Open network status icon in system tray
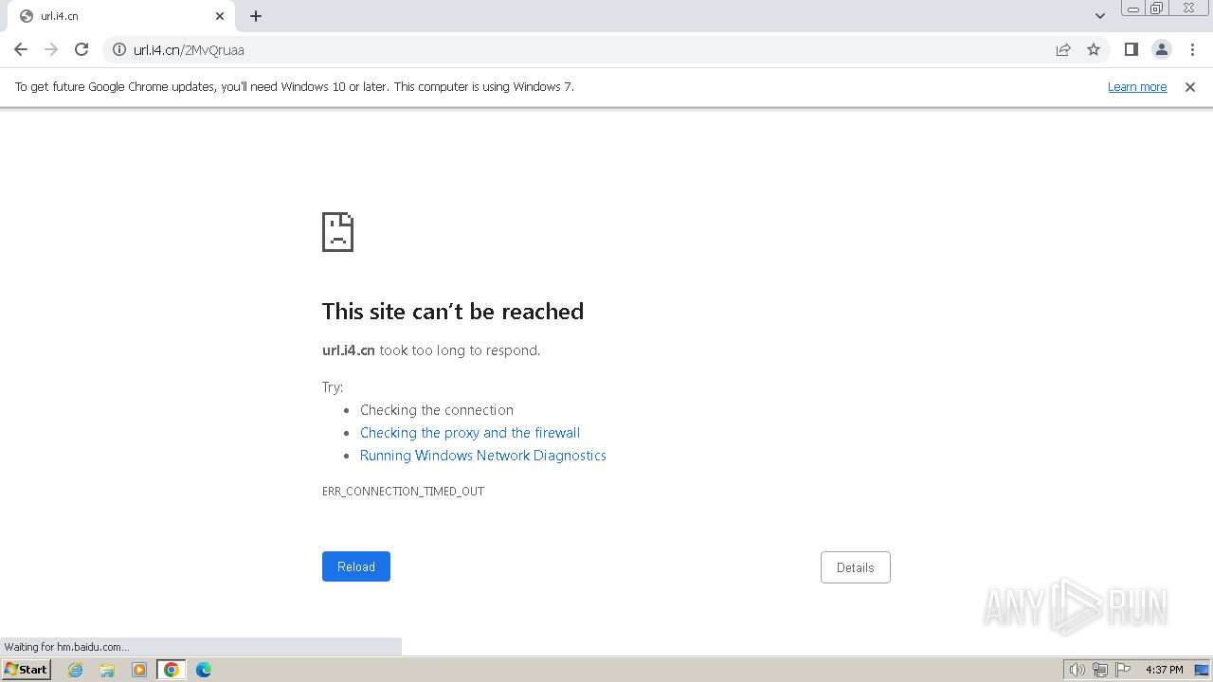1213x682 pixels. (1100, 670)
